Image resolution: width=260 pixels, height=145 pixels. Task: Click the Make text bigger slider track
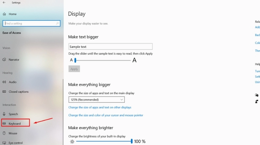(103, 60)
